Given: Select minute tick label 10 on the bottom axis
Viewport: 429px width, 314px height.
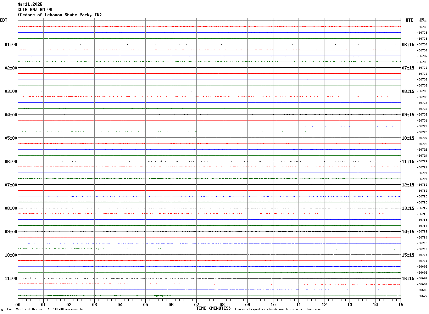Looking at the screenshot, I should point(273,304).
